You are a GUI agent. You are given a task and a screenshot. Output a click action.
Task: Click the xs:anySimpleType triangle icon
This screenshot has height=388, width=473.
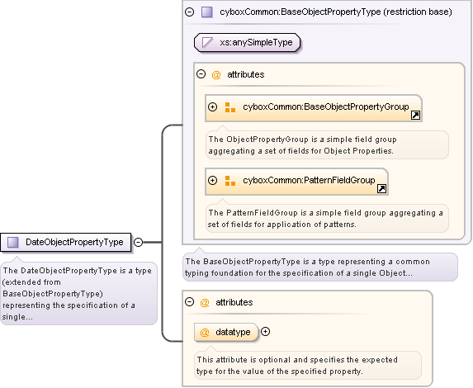tap(207, 42)
